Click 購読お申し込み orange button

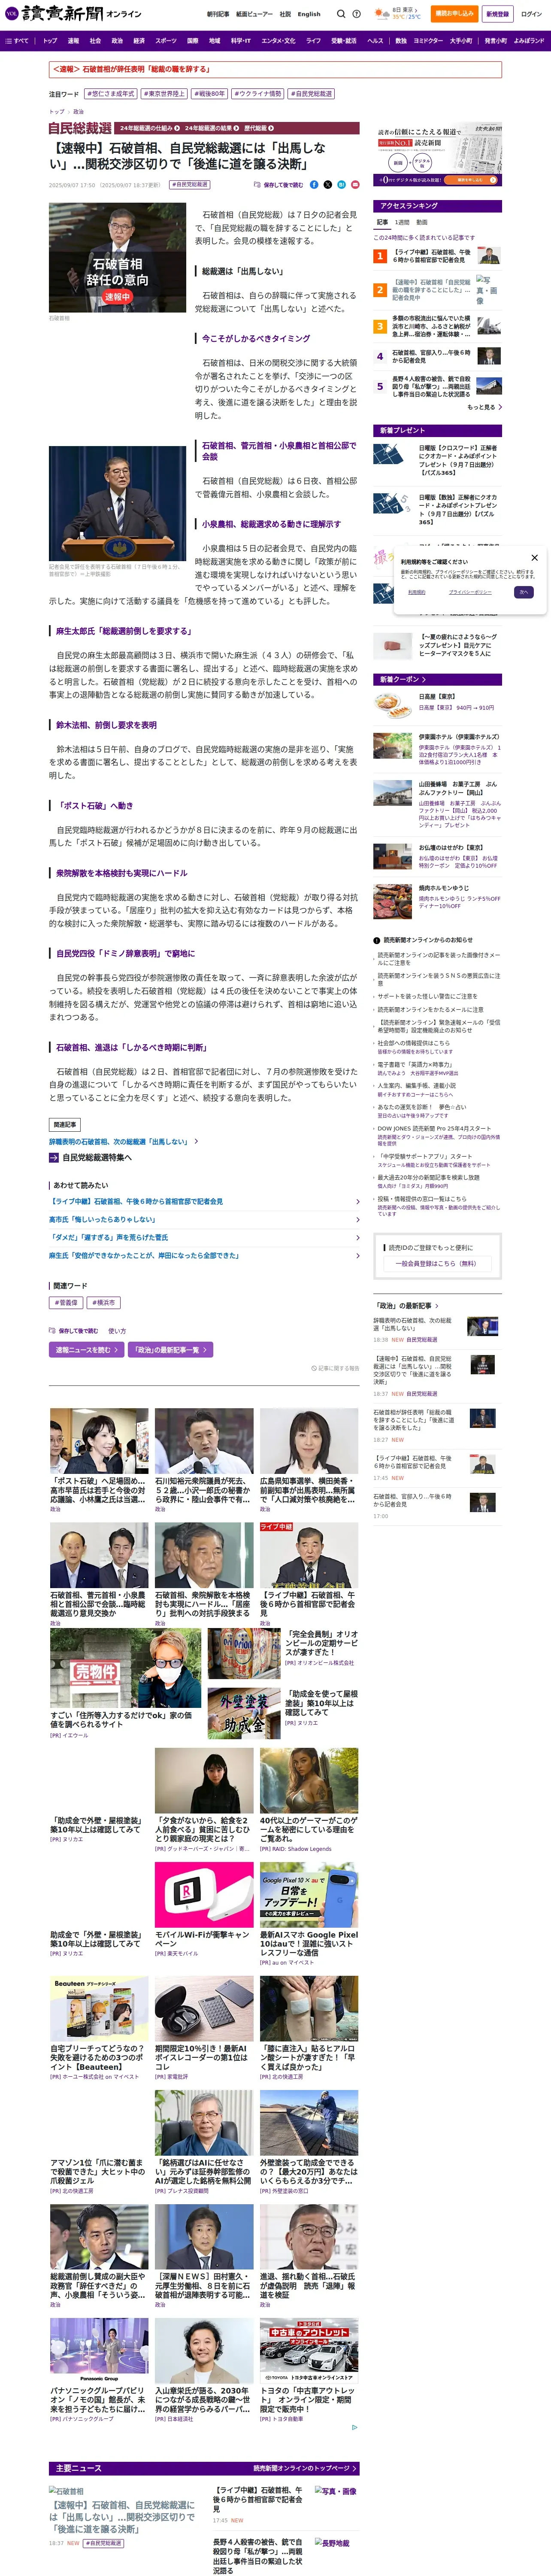click(454, 14)
